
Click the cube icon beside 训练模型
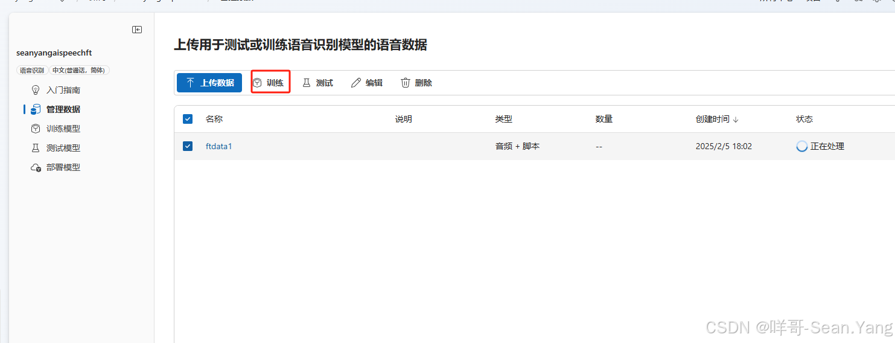(36, 129)
